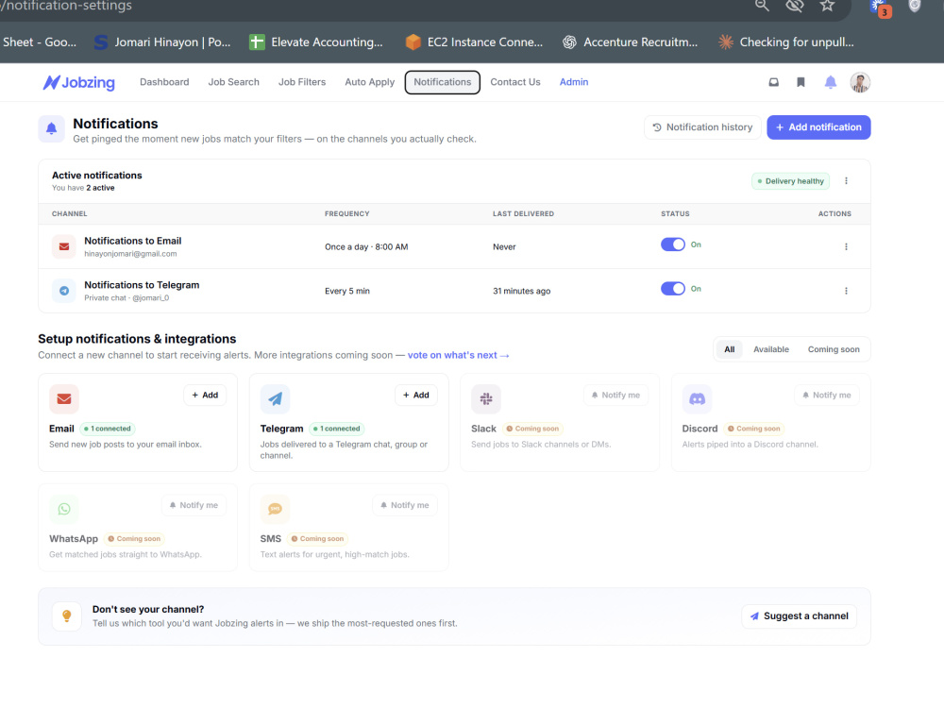
Task: Open actions menu for Notifications to Telegram
Action: (x=846, y=291)
